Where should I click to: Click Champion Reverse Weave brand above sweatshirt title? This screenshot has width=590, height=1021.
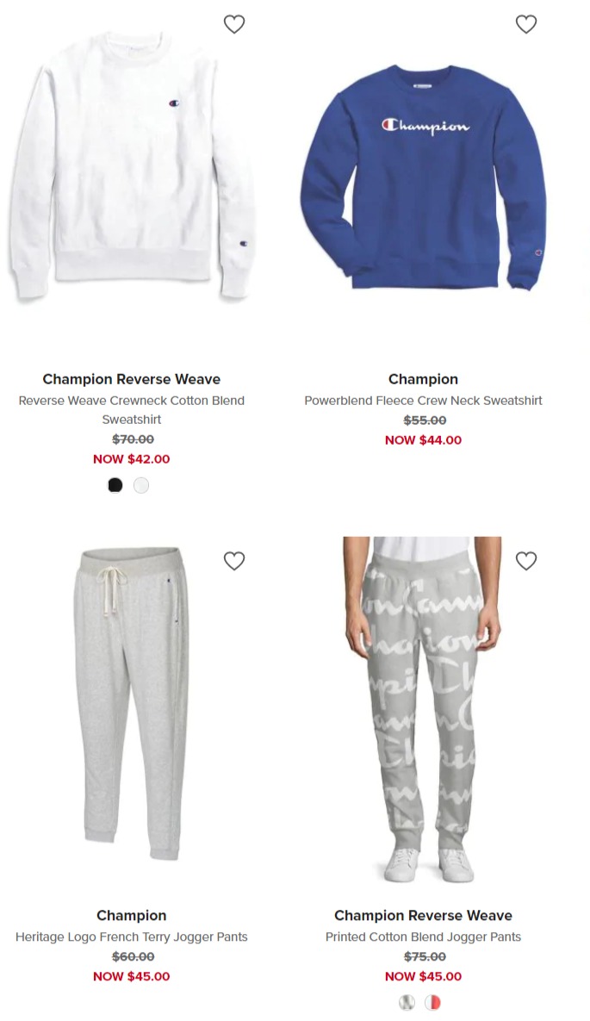pos(132,379)
